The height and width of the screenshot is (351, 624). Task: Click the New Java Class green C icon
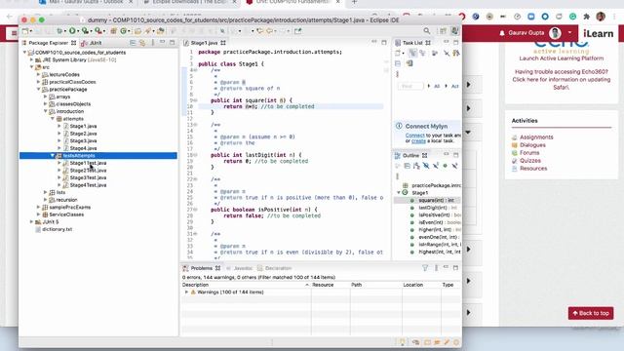123,30
